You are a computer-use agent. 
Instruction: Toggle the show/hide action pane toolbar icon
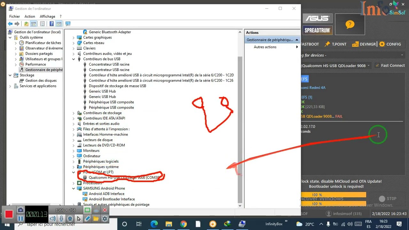pos(59,24)
